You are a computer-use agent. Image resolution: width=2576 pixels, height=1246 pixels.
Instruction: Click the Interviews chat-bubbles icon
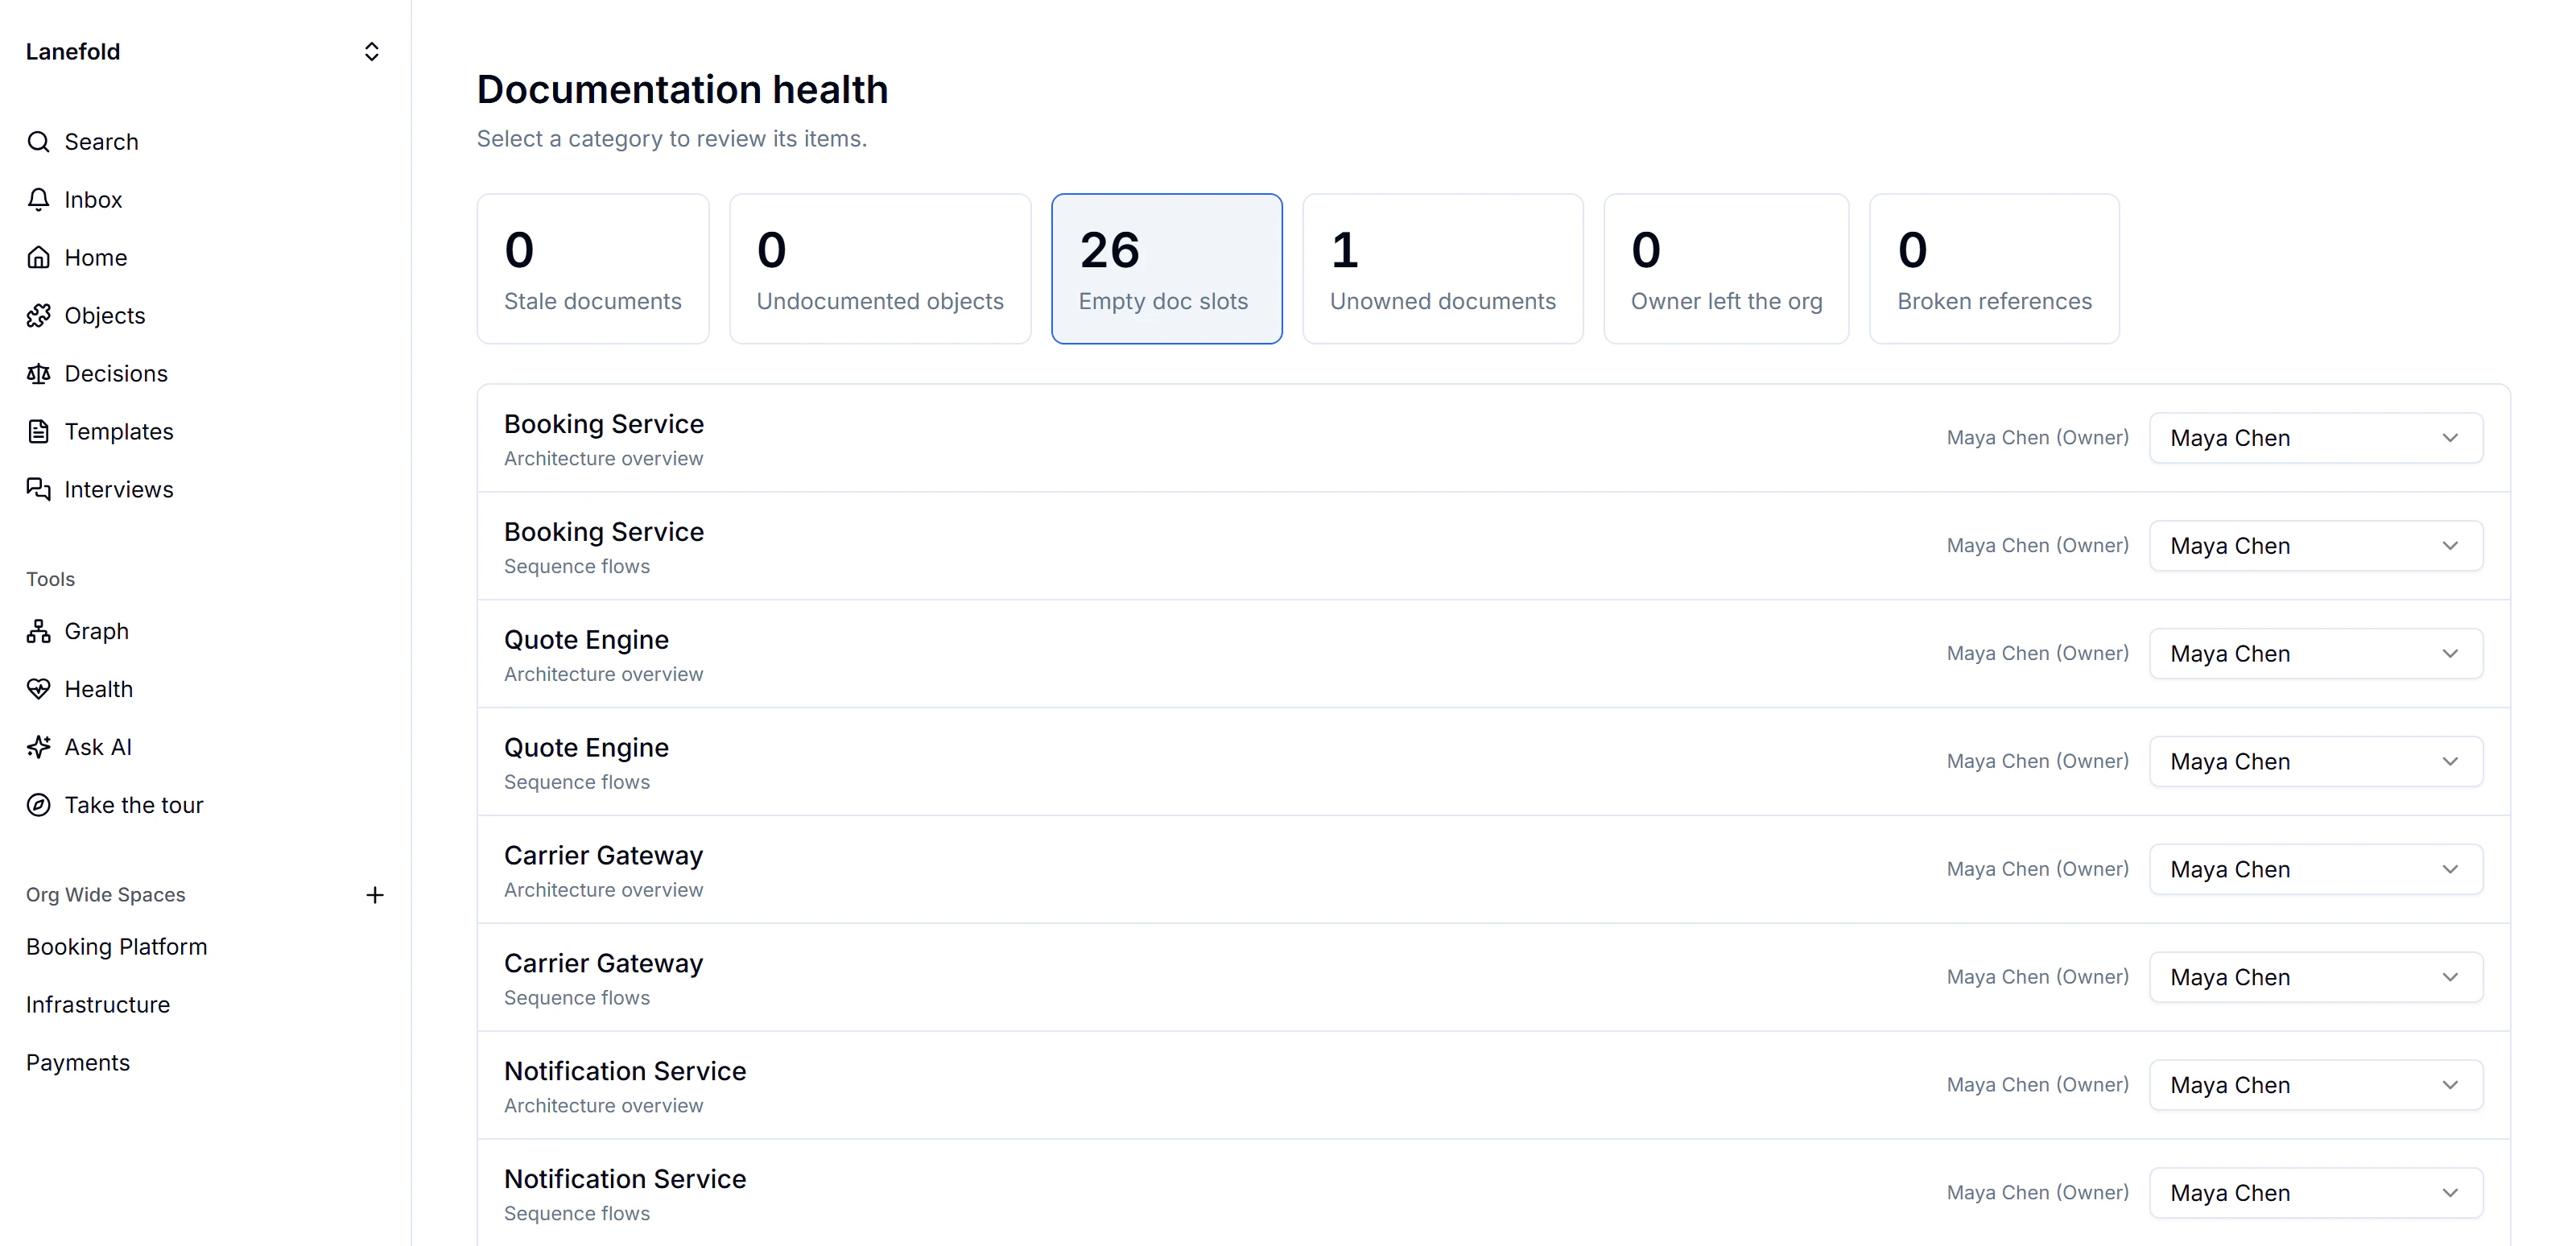pyautogui.click(x=38, y=490)
